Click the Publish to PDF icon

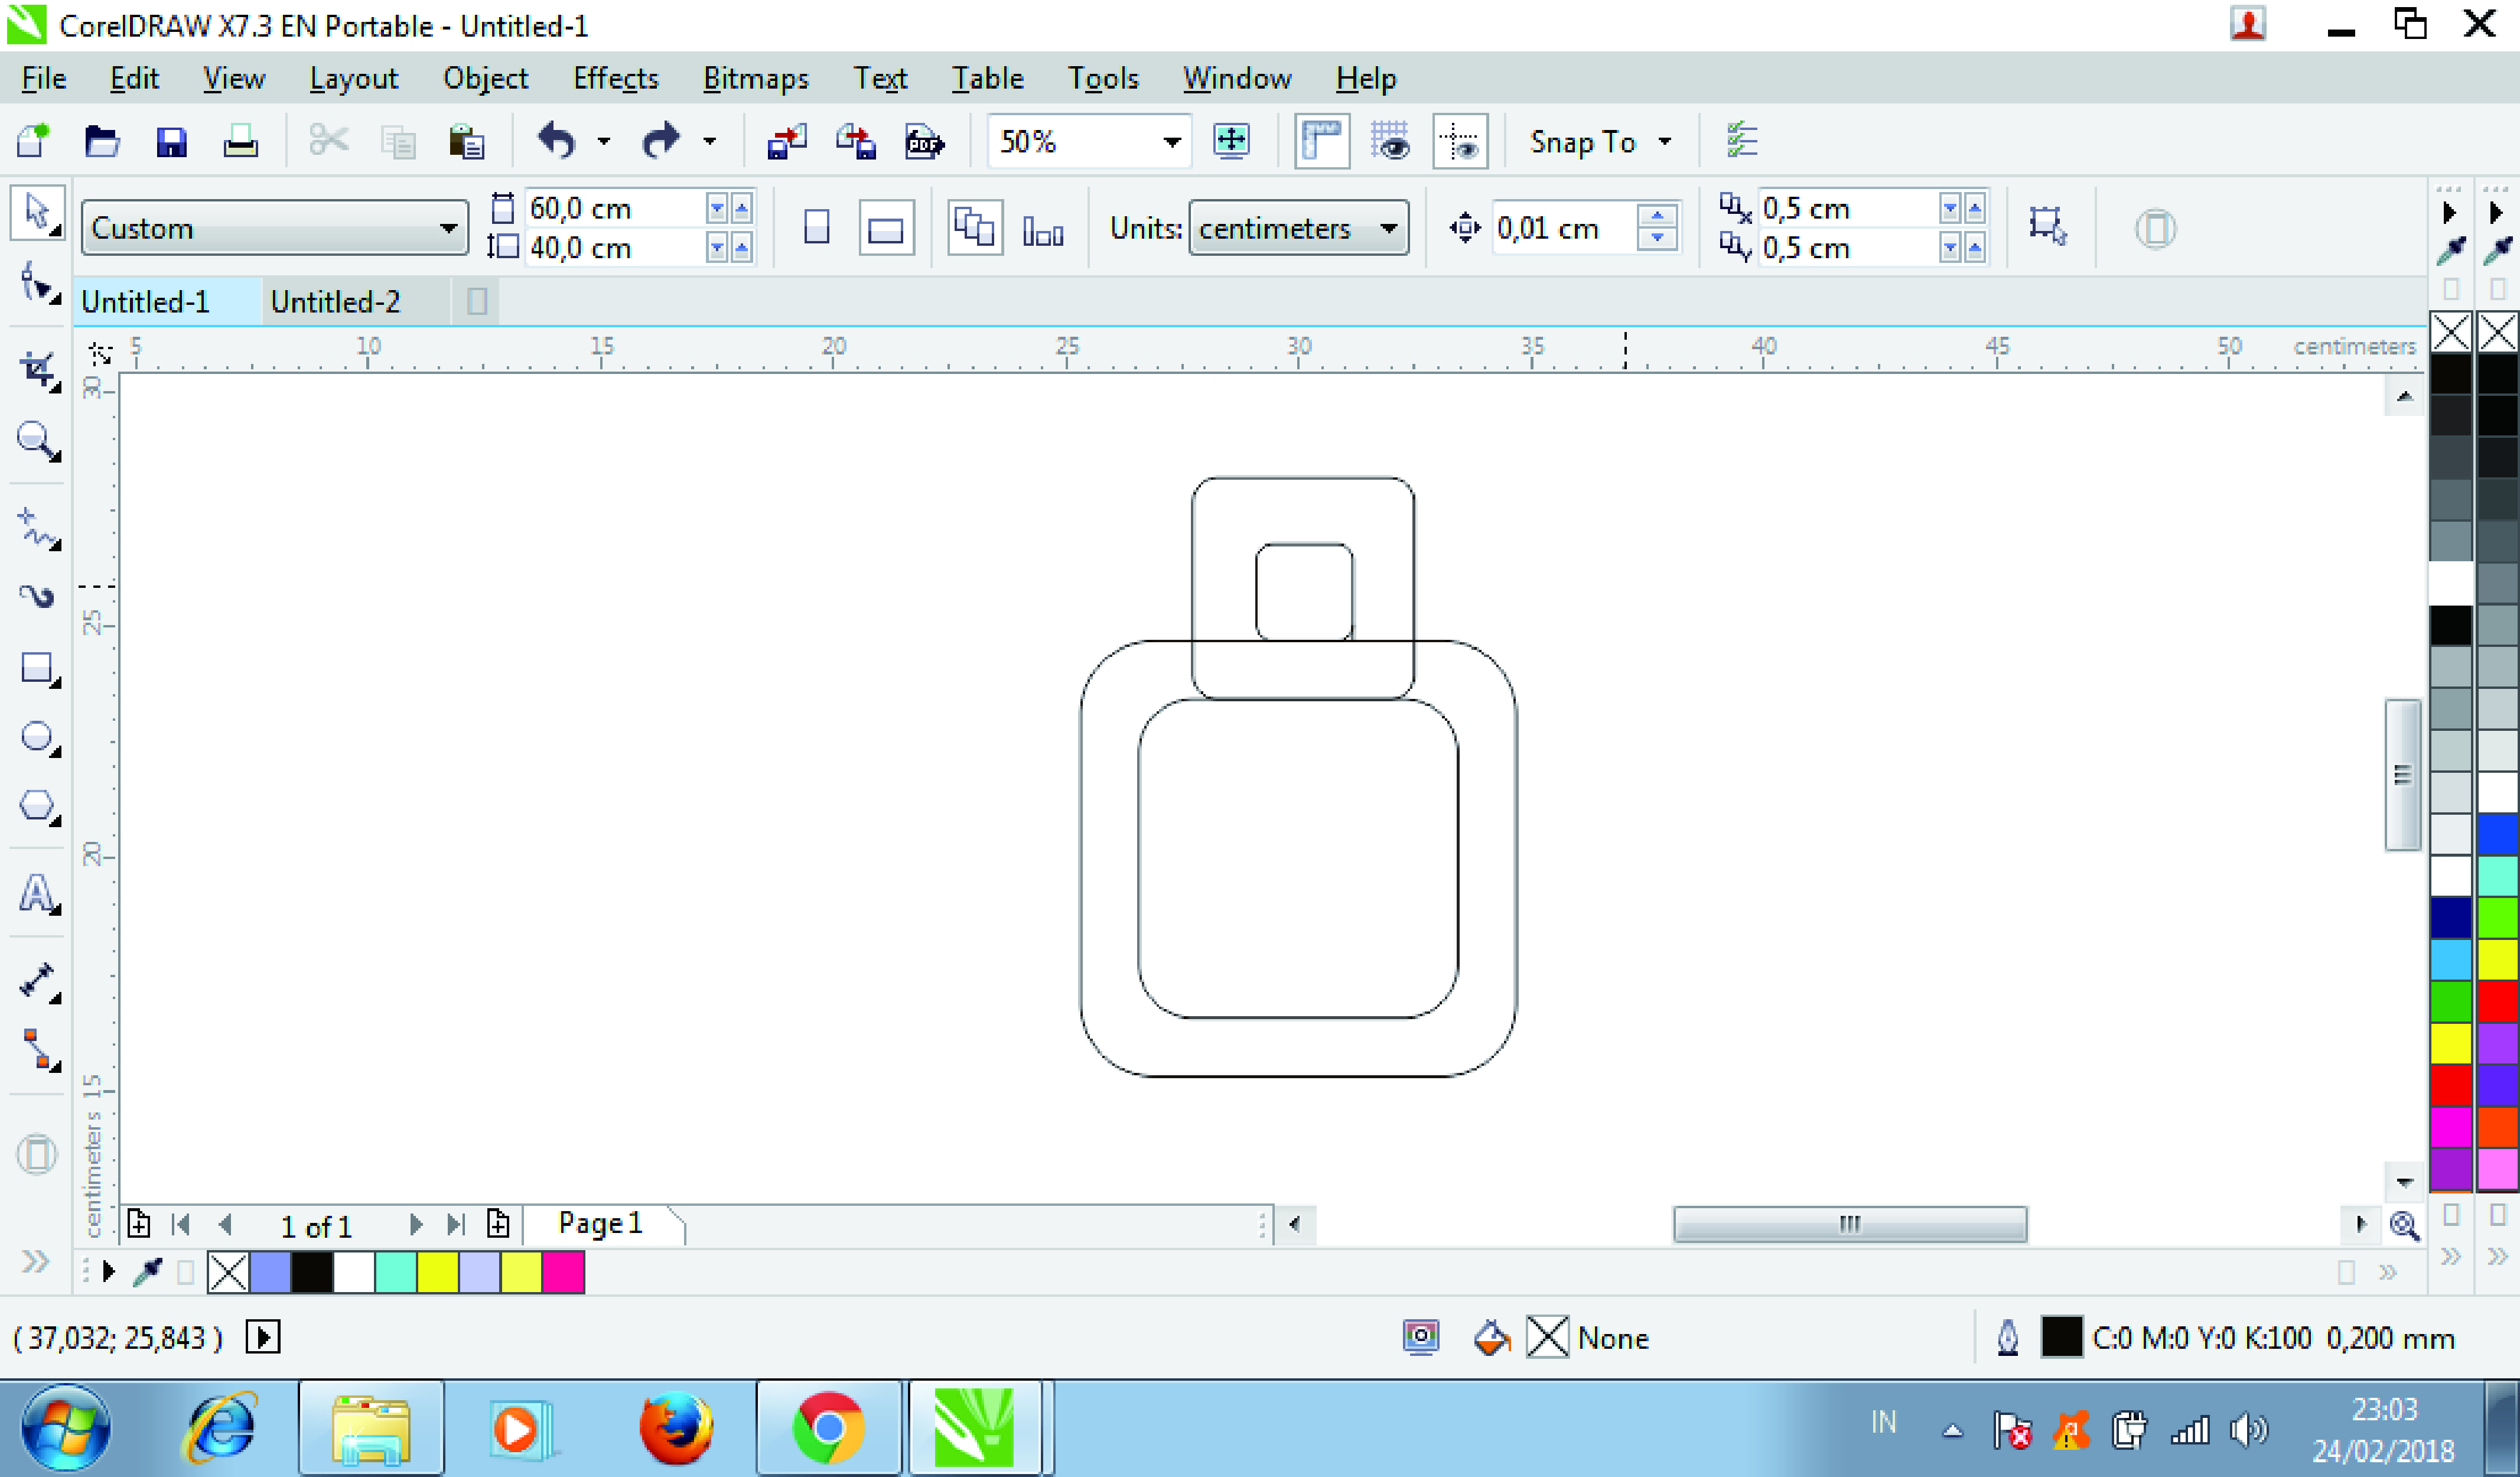point(924,142)
